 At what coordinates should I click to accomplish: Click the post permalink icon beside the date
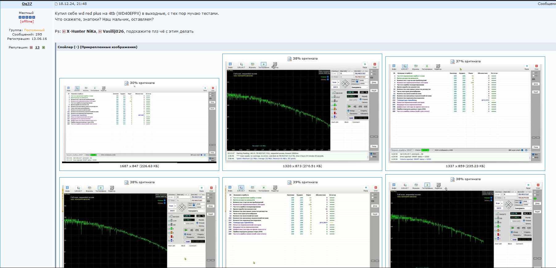pyautogui.click(x=56, y=4)
